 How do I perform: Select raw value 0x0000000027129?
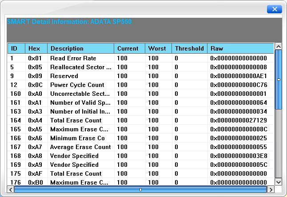pos(239,120)
